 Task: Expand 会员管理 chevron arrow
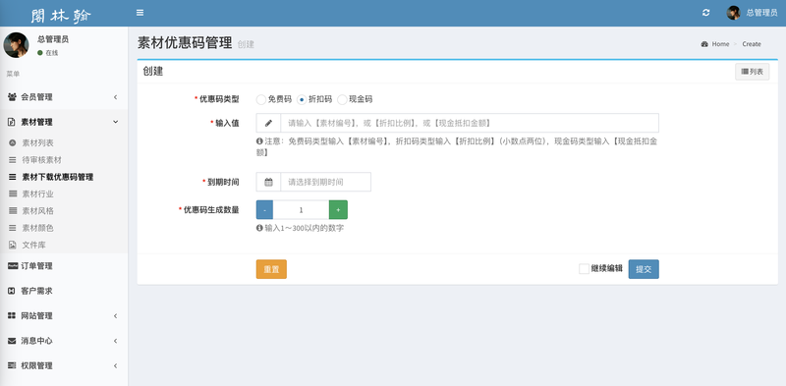point(115,97)
